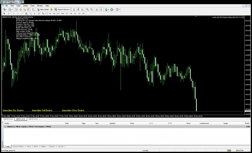Screen dimensions: 252x153
Task: Expand the arrows tool dropdown arrow
Action: pos(46,13)
